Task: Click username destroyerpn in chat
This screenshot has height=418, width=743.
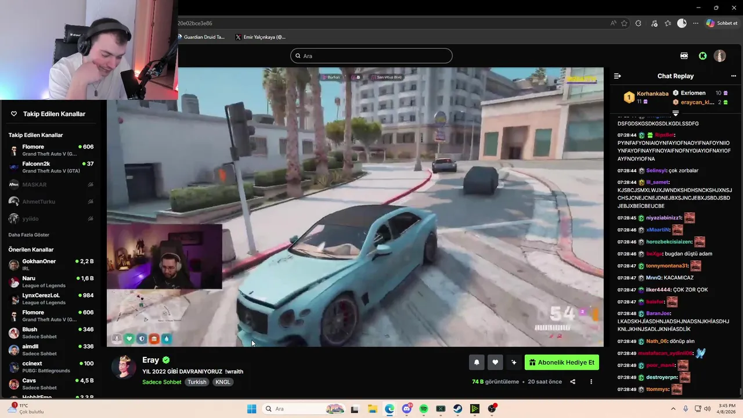Action: pyautogui.click(x=661, y=377)
